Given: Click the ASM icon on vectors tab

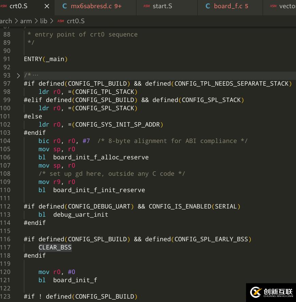Looking at the screenshot, I should [273, 6].
